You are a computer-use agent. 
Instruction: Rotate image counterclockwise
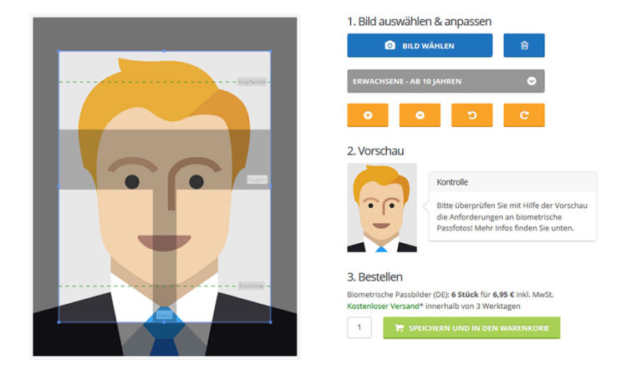pyautogui.click(x=472, y=115)
